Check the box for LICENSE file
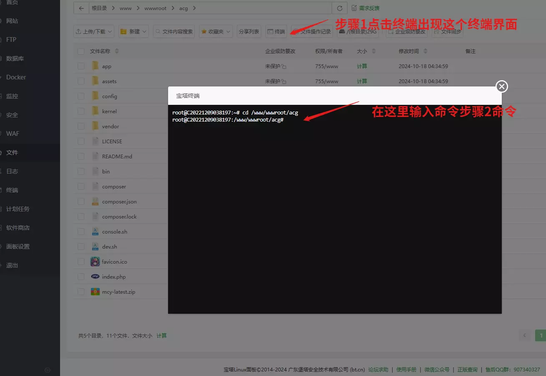Image resolution: width=546 pixels, height=376 pixels. click(x=81, y=141)
